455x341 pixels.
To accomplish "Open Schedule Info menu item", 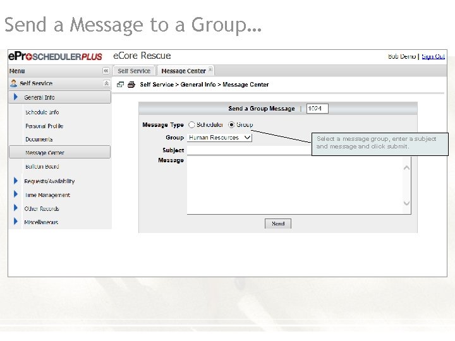I will [42, 112].
